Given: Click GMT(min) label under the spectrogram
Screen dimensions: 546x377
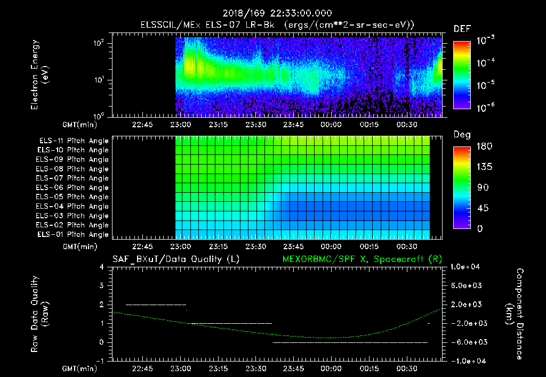Looking at the screenshot, I should [x=80, y=125].
